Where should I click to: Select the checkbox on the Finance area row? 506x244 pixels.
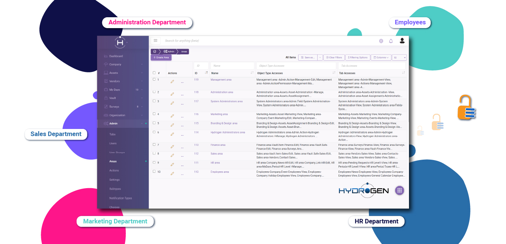click(x=154, y=145)
